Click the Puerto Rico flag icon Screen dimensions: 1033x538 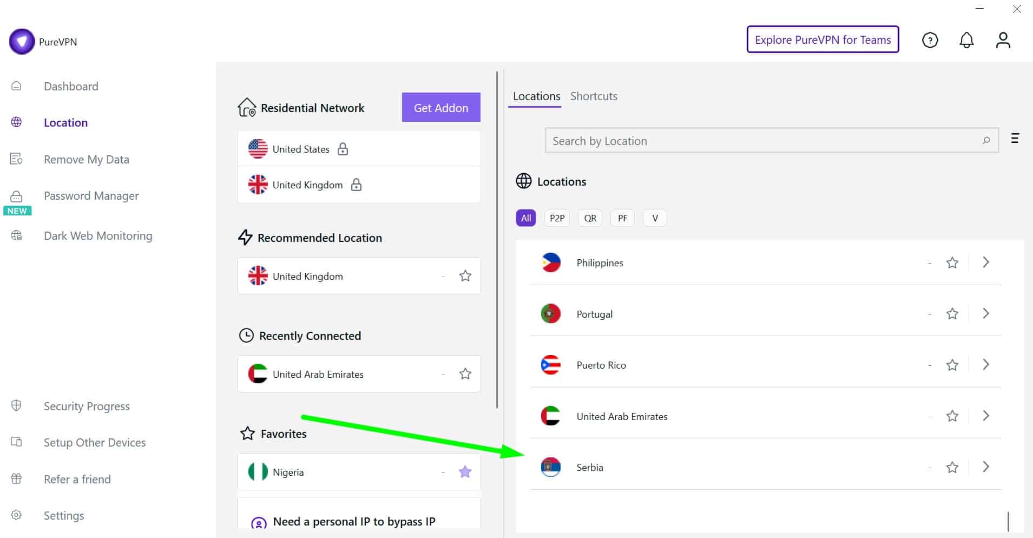551,365
